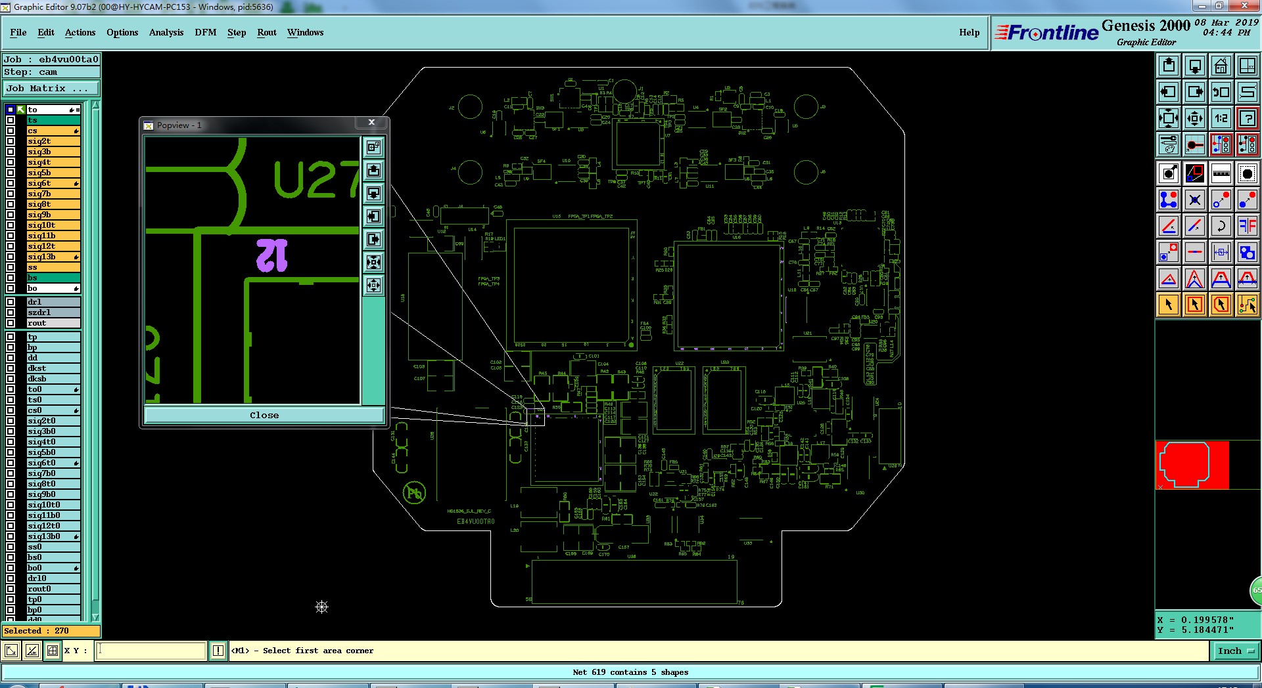
Task: Select the 1:2 zoom scale icon
Action: [1221, 118]
